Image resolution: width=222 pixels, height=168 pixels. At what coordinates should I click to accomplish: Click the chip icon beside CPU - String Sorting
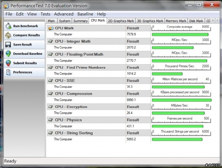click(51, 133)
